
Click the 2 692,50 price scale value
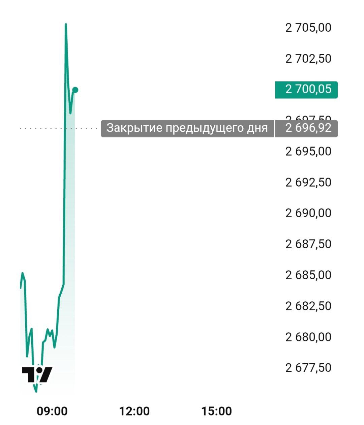point(308,182)
